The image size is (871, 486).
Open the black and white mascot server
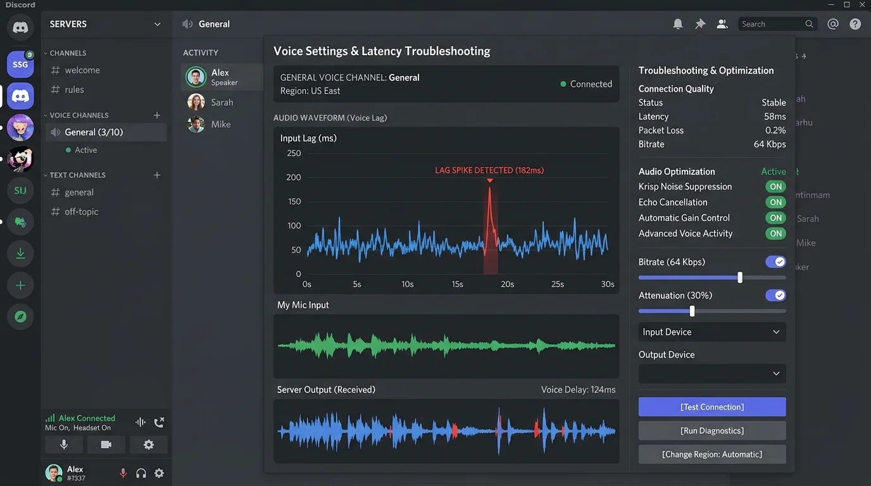coord(20,159)
